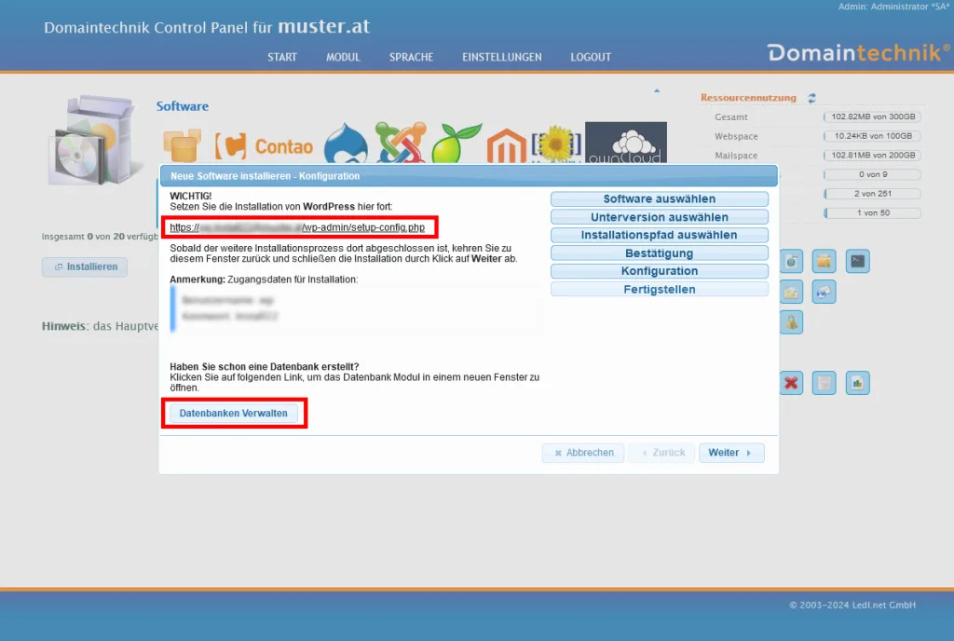Viewport: 954px width, 641px height.
Task: Open the MODUL menu
Action: click(343, 57)
